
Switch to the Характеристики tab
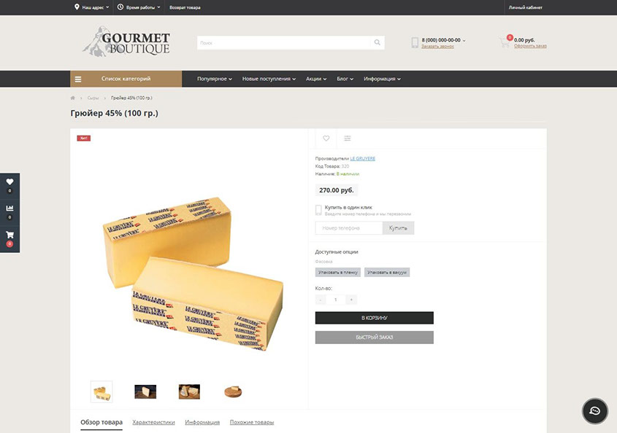tap(153, 422)
